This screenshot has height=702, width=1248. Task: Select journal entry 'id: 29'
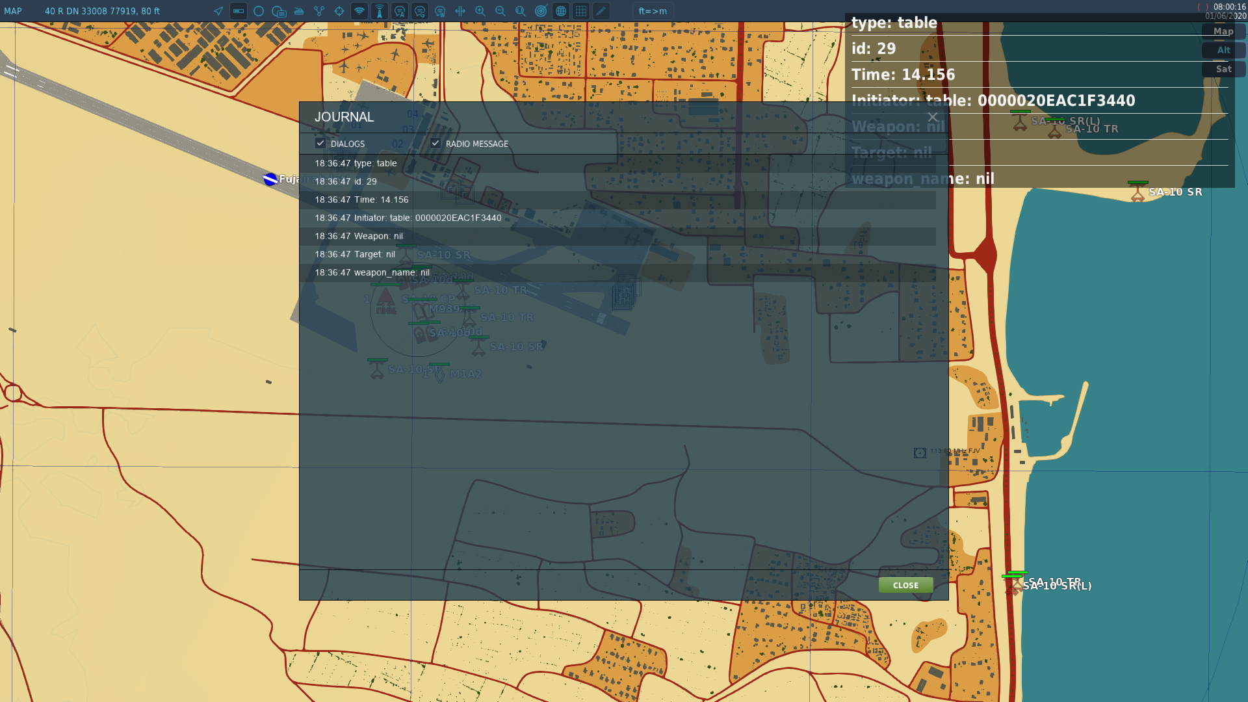[617, 181]
